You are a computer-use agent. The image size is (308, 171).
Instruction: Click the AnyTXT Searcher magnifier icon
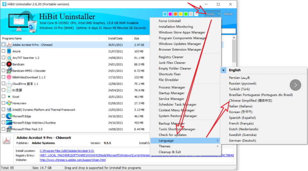pyautogui.click(x=9, y=58)
